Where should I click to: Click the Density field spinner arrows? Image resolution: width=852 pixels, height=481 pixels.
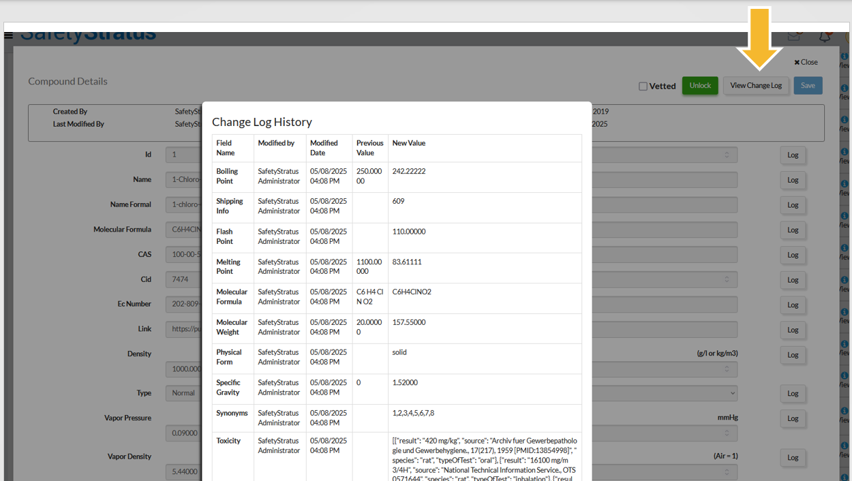(x=727, y=369)
